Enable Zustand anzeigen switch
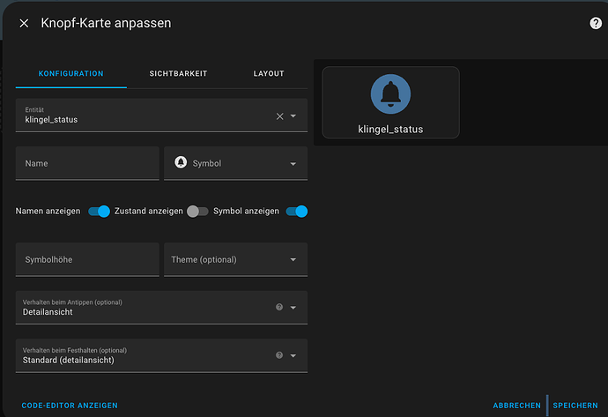 (x=197, y=212)
